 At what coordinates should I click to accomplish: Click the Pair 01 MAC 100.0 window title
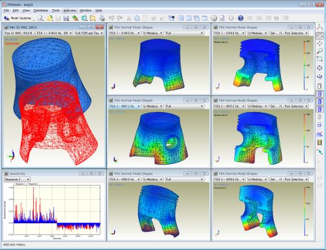click(x=23, y=27)
